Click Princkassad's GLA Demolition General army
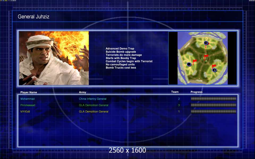Viewport: 255px width, 159px height. tap(94, 105)
